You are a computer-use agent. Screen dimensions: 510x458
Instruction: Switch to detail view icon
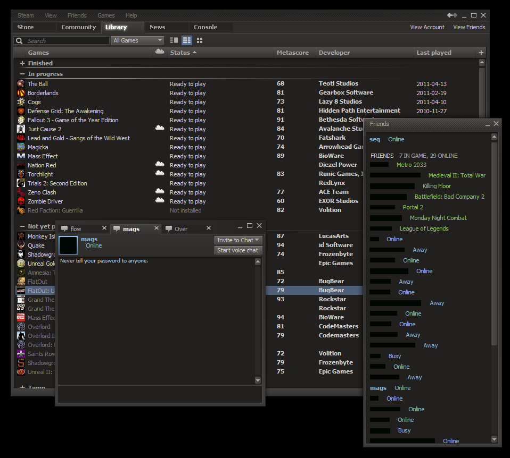point(174,40)
